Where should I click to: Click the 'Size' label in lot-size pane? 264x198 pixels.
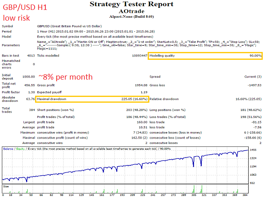[6, 186]
